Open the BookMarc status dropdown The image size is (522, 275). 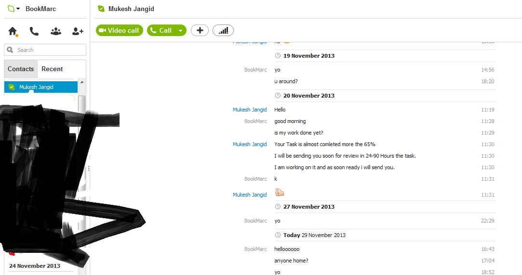[x=13, y=9]
